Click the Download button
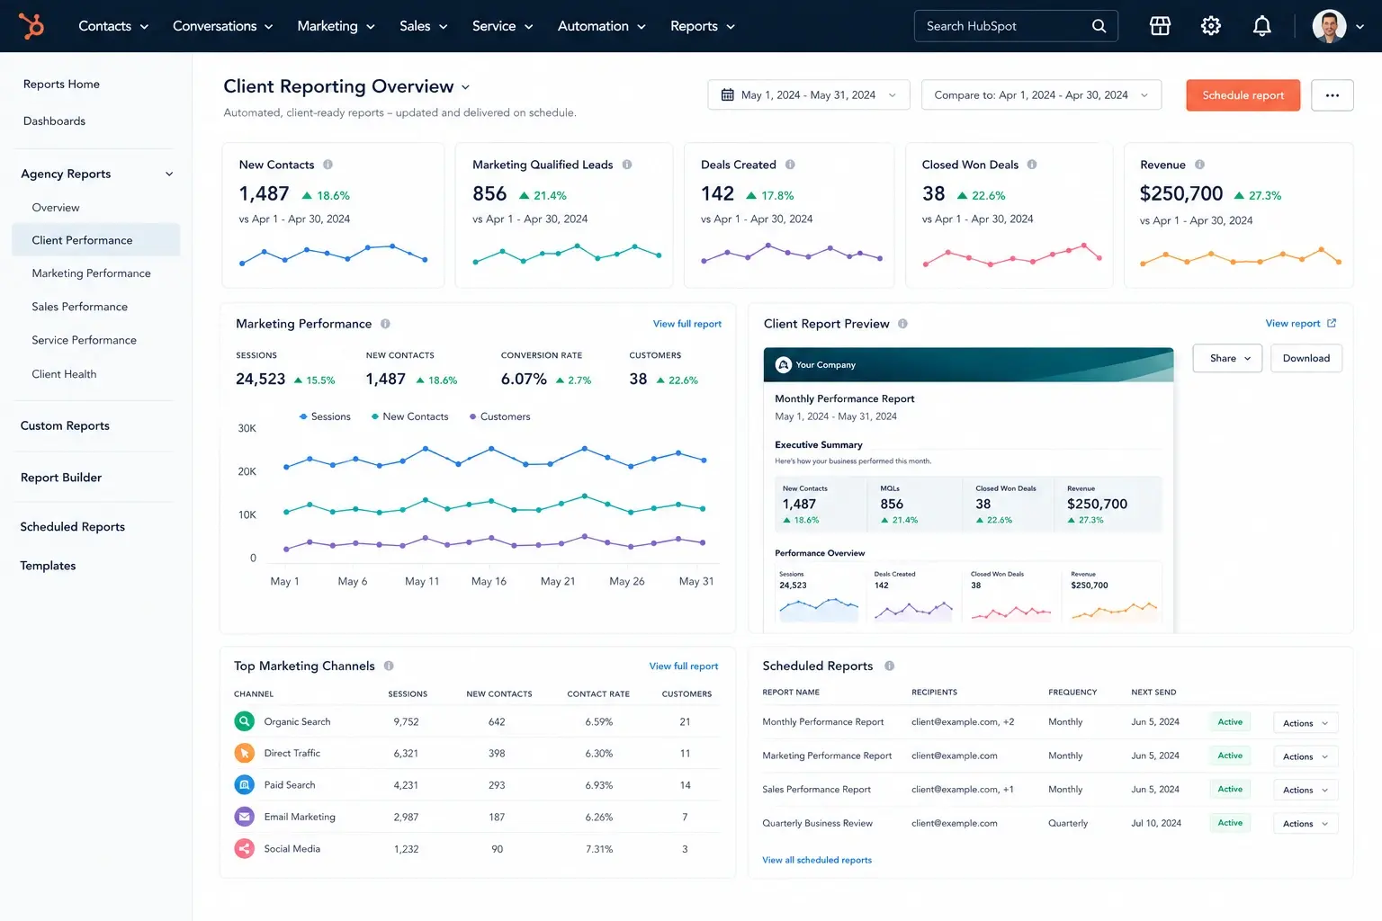 [1306, 358]
